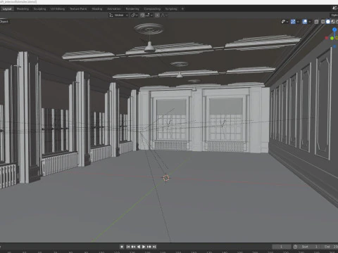Open the Sculpting workspace tab
This screenshot has width=338, height=253.
coord(39,9)
